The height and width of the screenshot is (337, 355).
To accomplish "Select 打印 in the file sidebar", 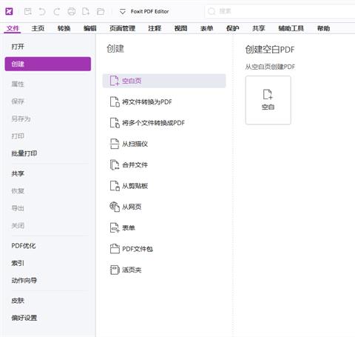I will coord(18,136).
